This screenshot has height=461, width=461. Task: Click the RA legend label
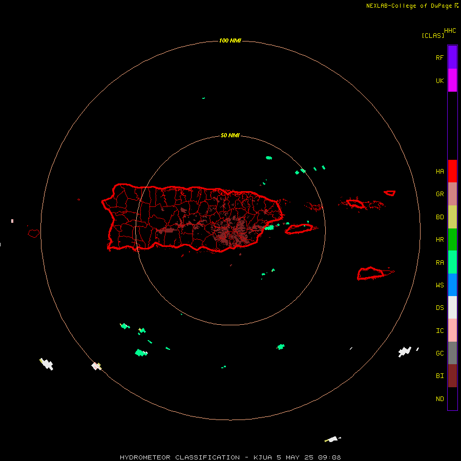pos(439,263)
